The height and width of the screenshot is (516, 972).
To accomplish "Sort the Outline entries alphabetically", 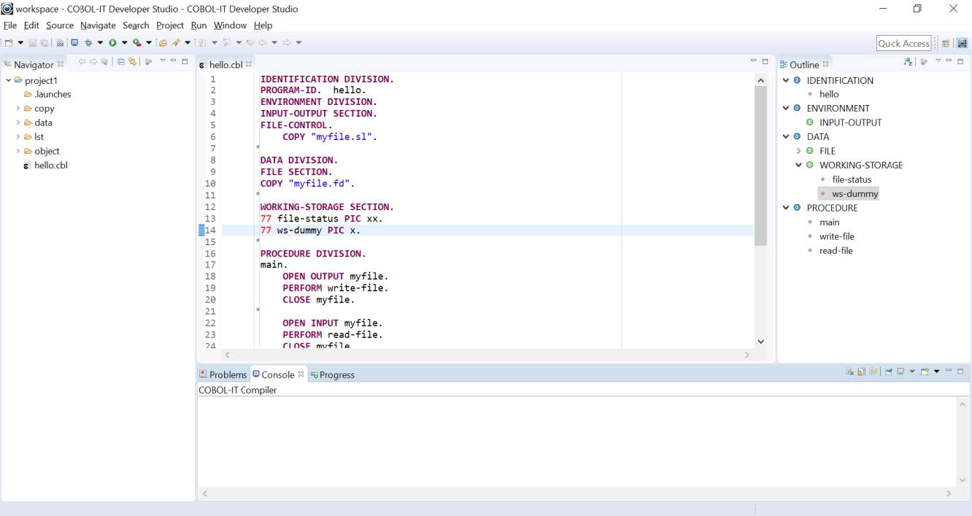I will [x=907, y=63].
